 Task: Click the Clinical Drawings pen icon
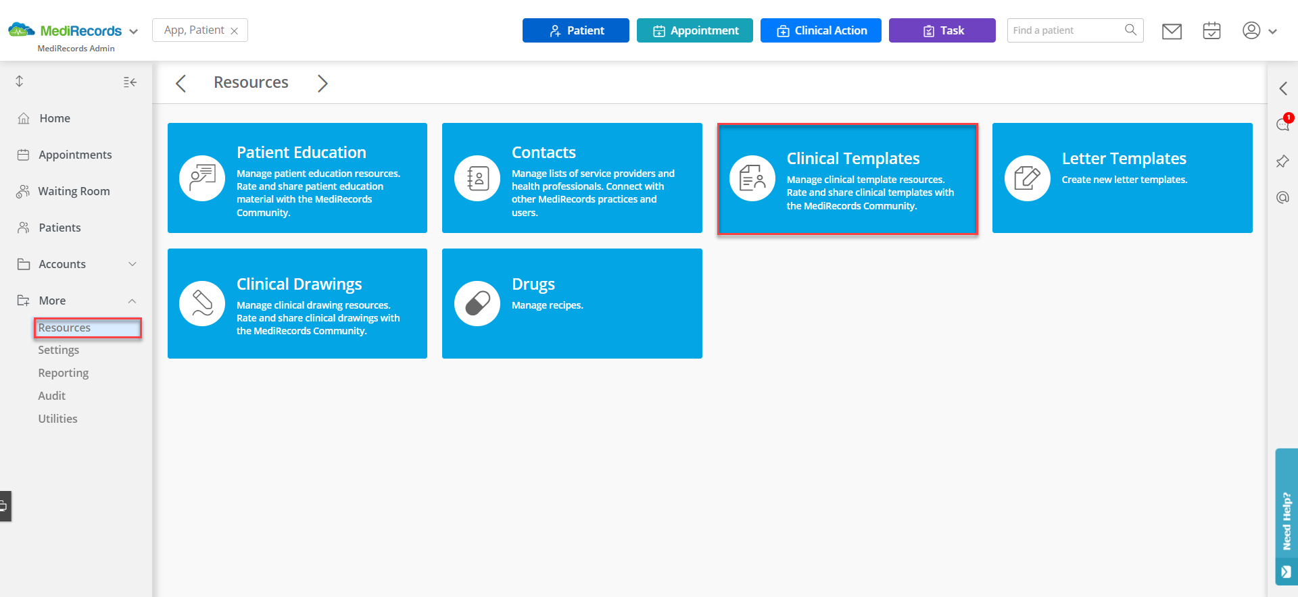202,304
